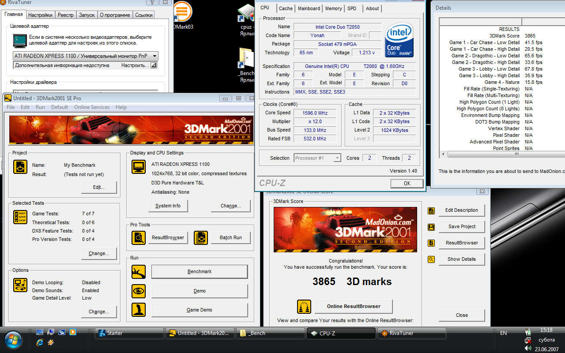Click the EN language indicator on taskbar
This screenshot has width=565, height=353.
503,333
